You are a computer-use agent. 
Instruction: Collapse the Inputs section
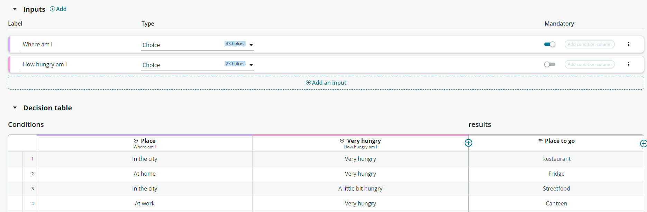[x=15, y=9]
